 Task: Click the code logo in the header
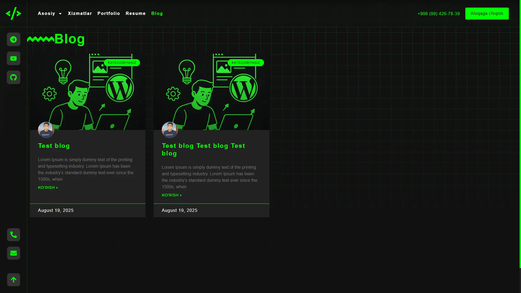point(13,13)
